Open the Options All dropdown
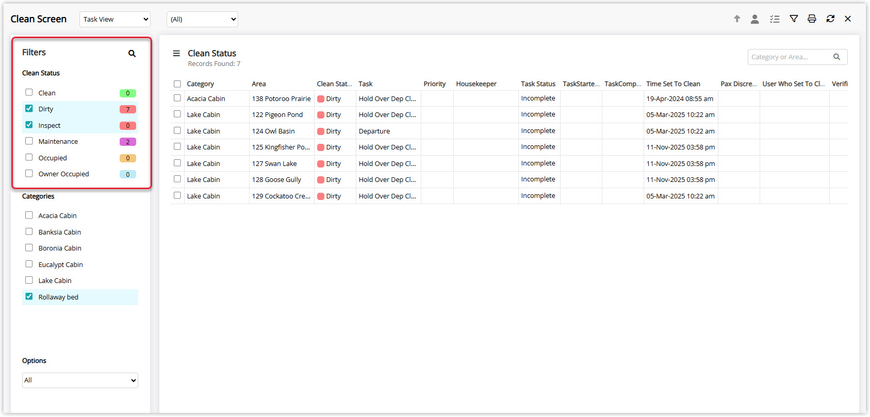This screenshot has width=870, height=417. click(x=80, y=380)
